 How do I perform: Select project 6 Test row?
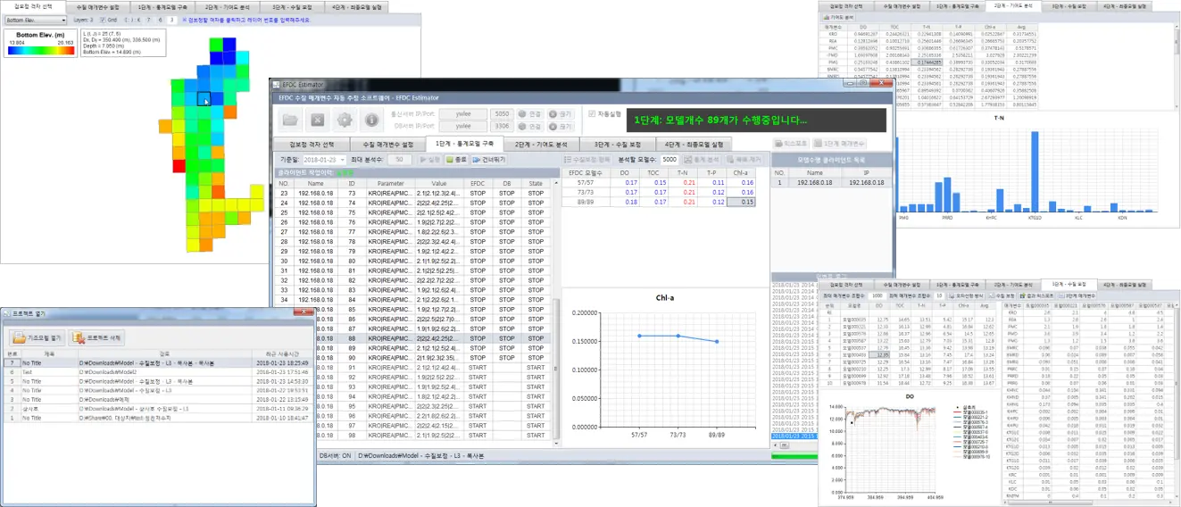pos(157,372)
